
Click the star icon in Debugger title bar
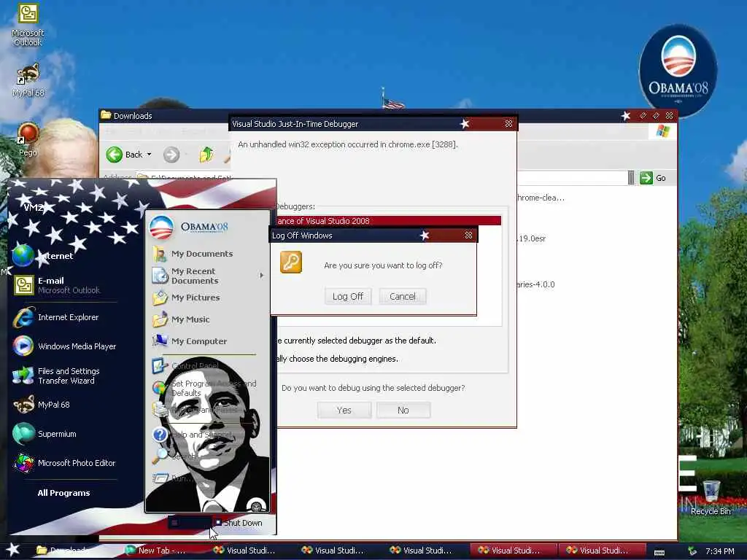coord(465,124)
